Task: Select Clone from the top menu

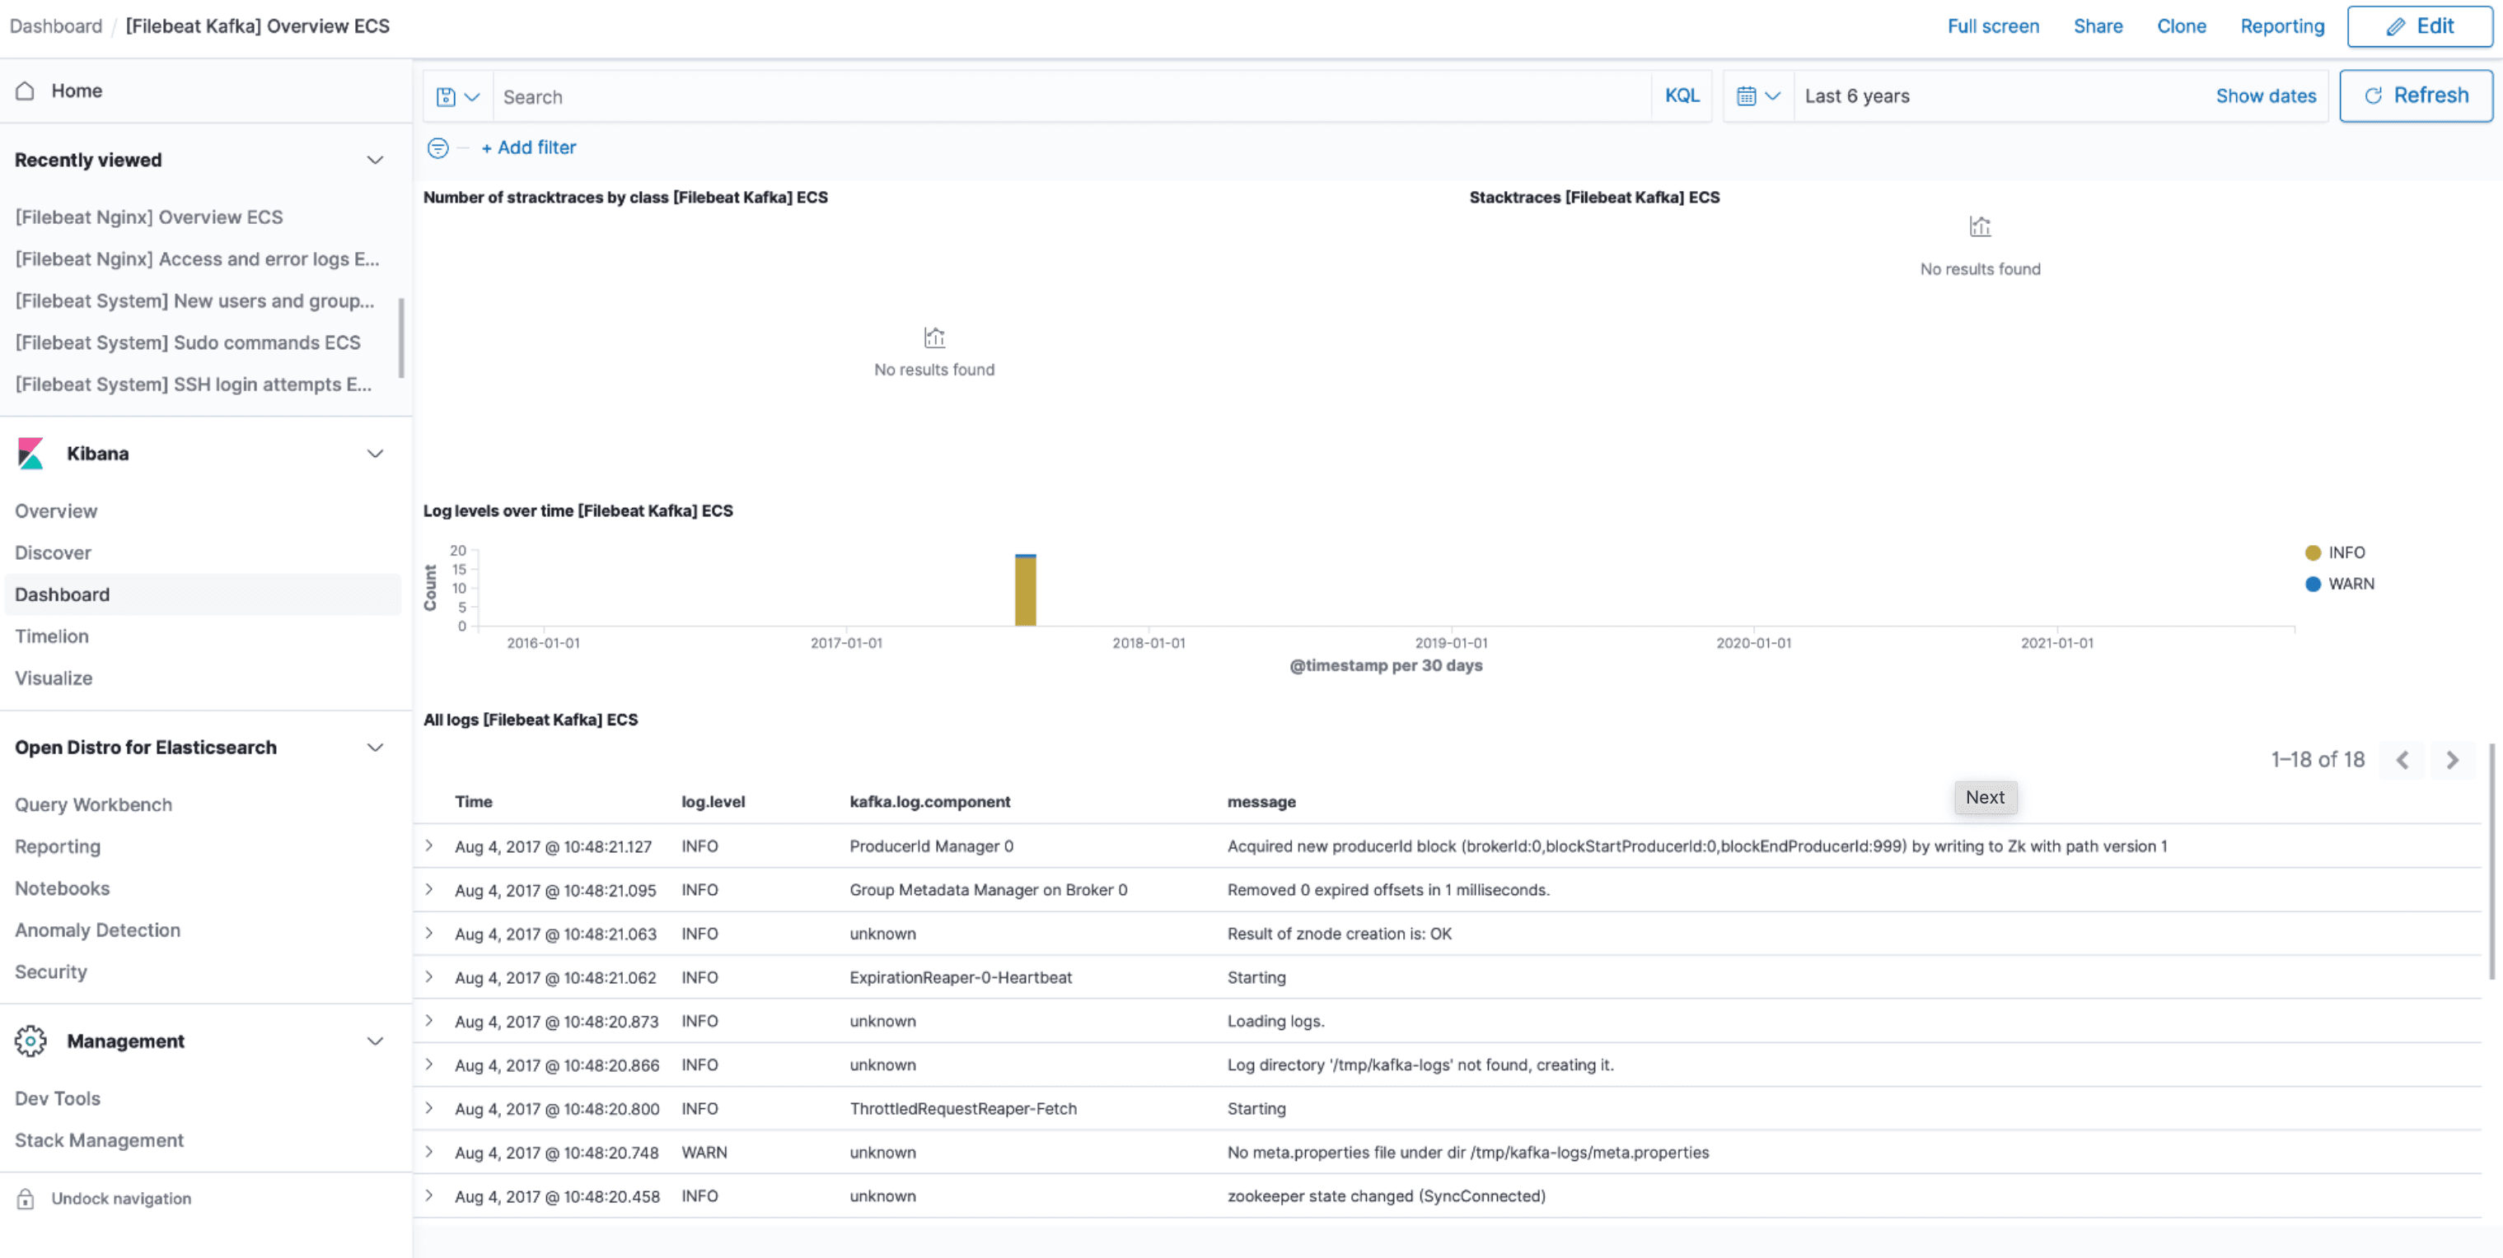Action: 2182,26
